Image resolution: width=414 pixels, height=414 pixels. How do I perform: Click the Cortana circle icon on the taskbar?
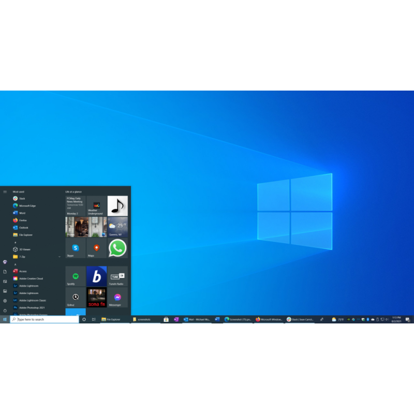point(84,319)
